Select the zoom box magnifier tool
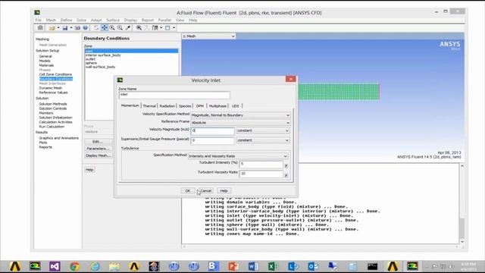The height and width of the screenshot is (273, 485). (120, 28)
